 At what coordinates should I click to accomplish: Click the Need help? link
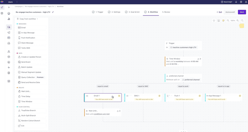226,2
